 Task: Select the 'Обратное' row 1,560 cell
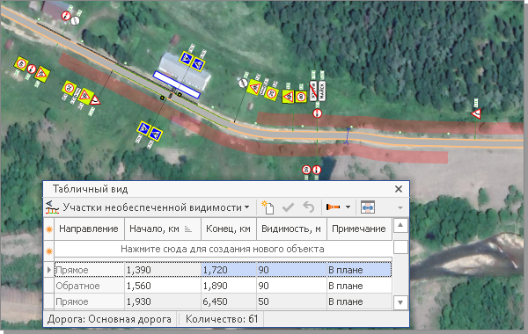click(x=163, y=286)
